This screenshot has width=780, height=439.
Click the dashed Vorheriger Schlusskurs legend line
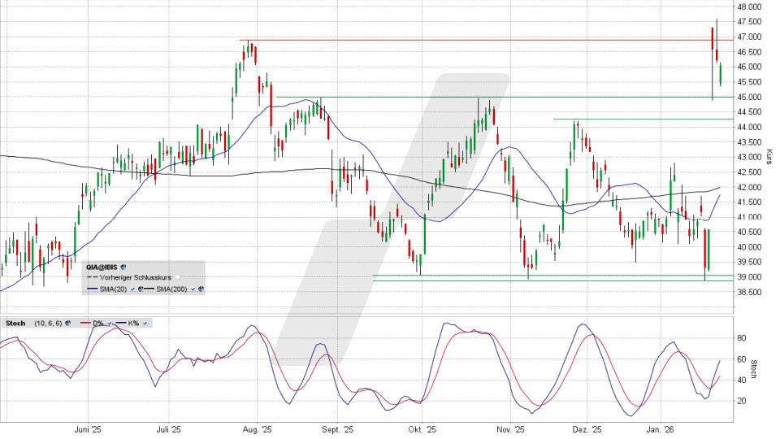pyautogui.click(x=92, y=277)
